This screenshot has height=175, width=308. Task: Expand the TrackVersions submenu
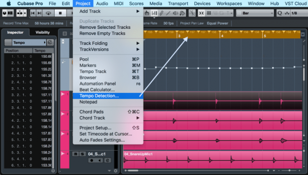[108, 49]
